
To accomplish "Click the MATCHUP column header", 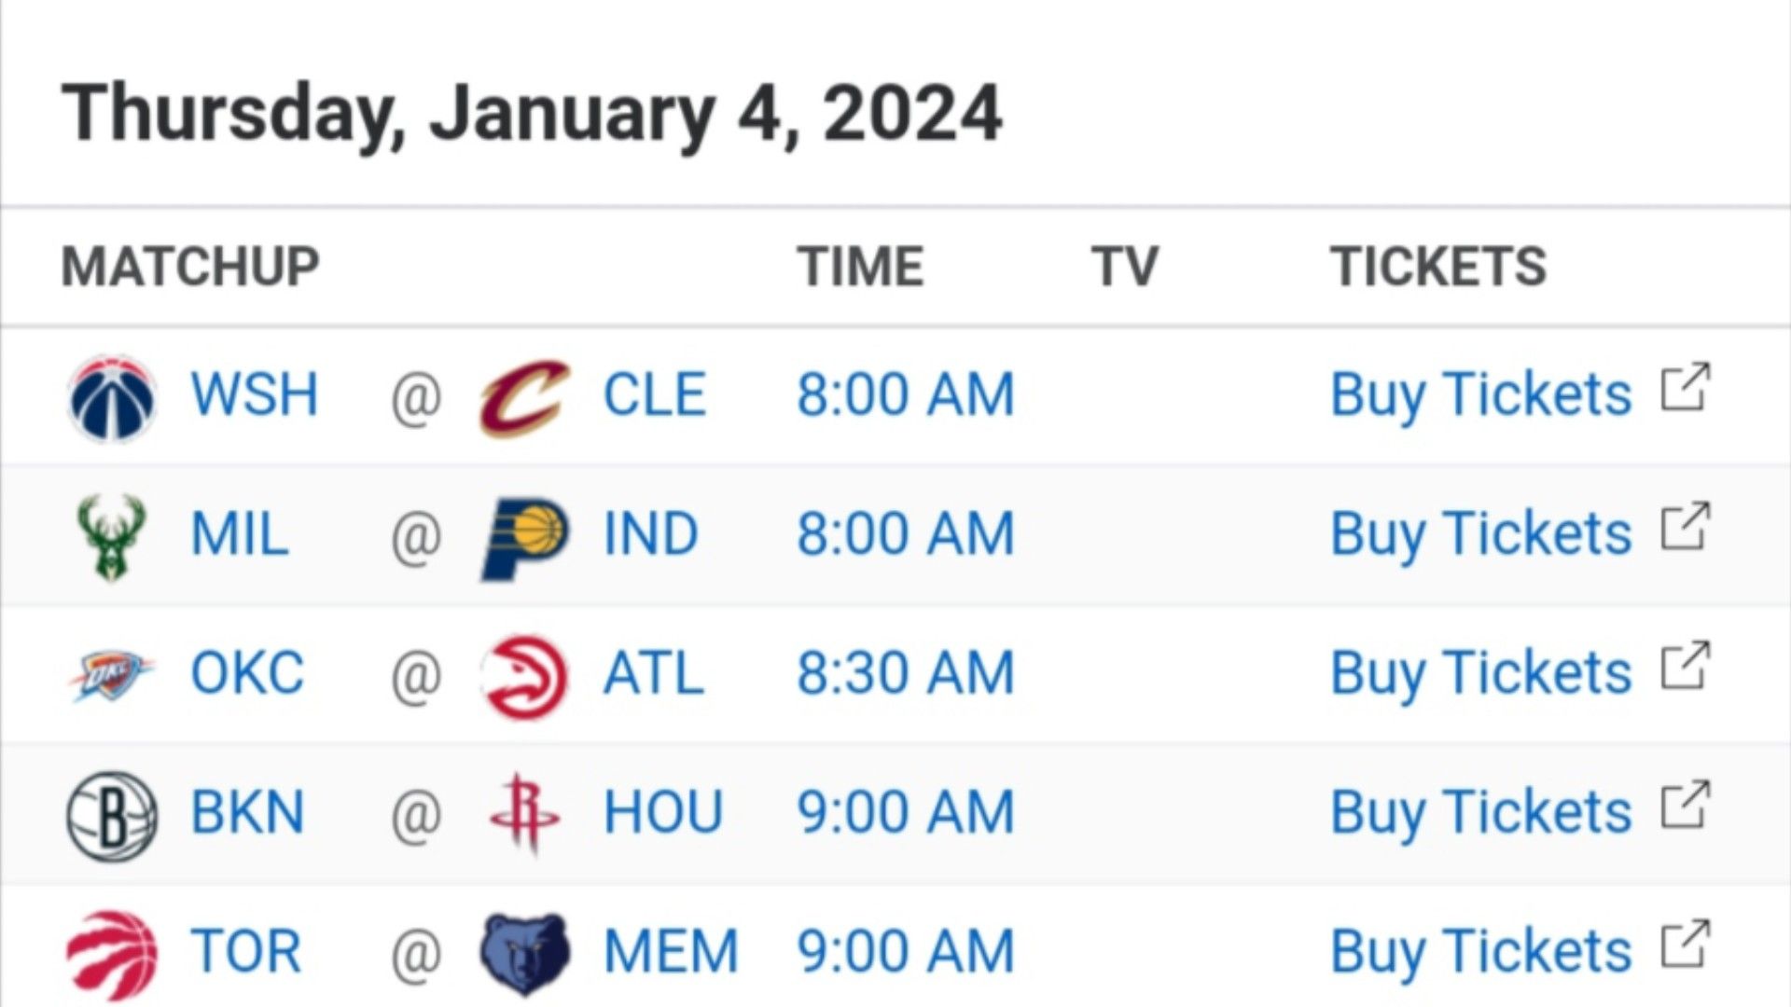I will 190,267.
